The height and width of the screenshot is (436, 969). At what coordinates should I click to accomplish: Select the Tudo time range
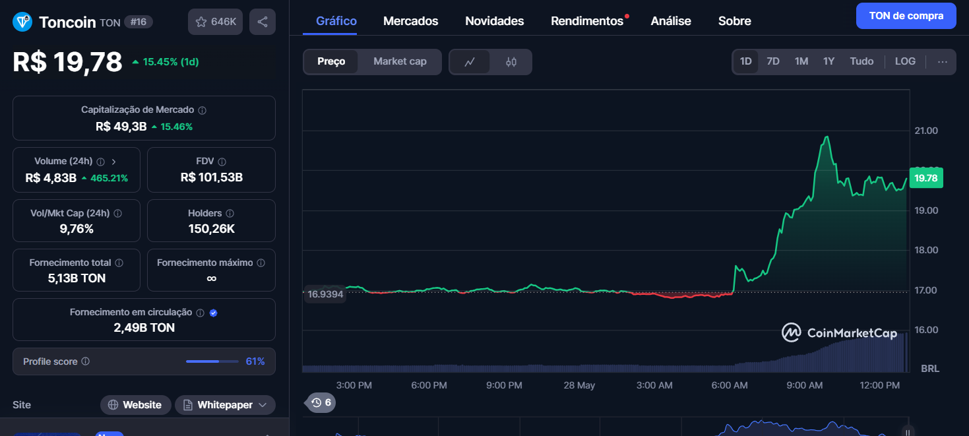point(861,61)
